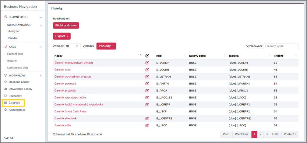Sort table by Kód column arrows

coord(185,56)
